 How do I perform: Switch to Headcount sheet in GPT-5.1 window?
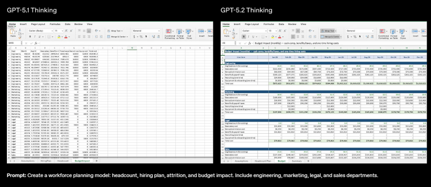click(62, 161)
